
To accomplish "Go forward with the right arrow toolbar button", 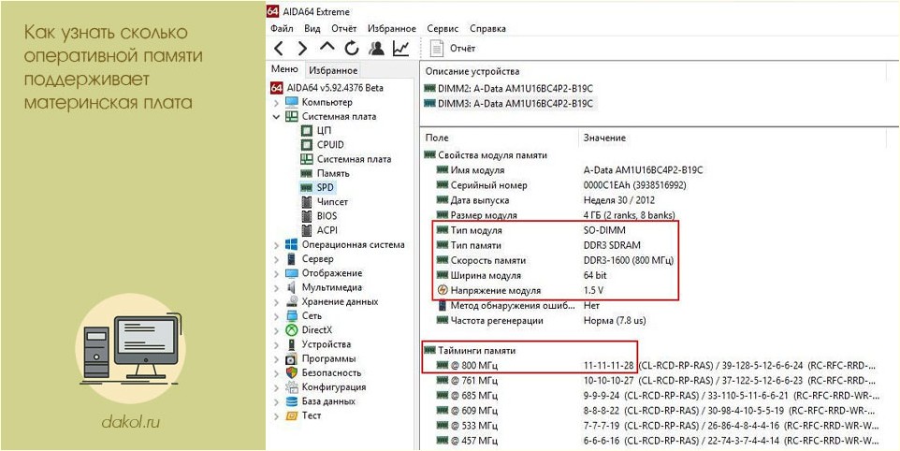I will tap(302, 49).
